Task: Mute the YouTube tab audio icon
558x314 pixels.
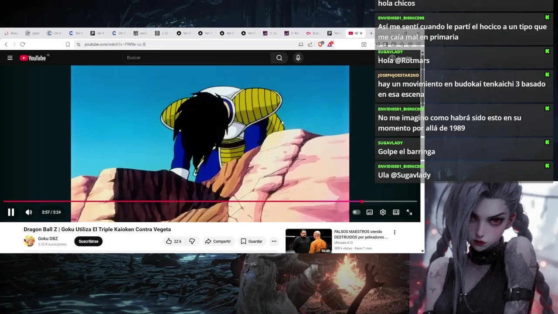Action: pos(356,33)
